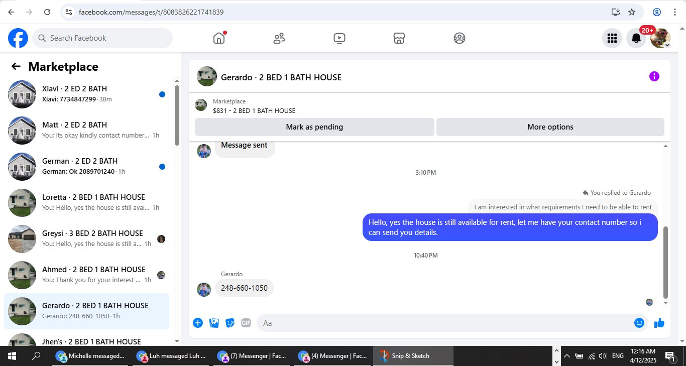Switch to the (4) Messenger taskbar window
Viewport: 686px width, 366px height.
333,356
